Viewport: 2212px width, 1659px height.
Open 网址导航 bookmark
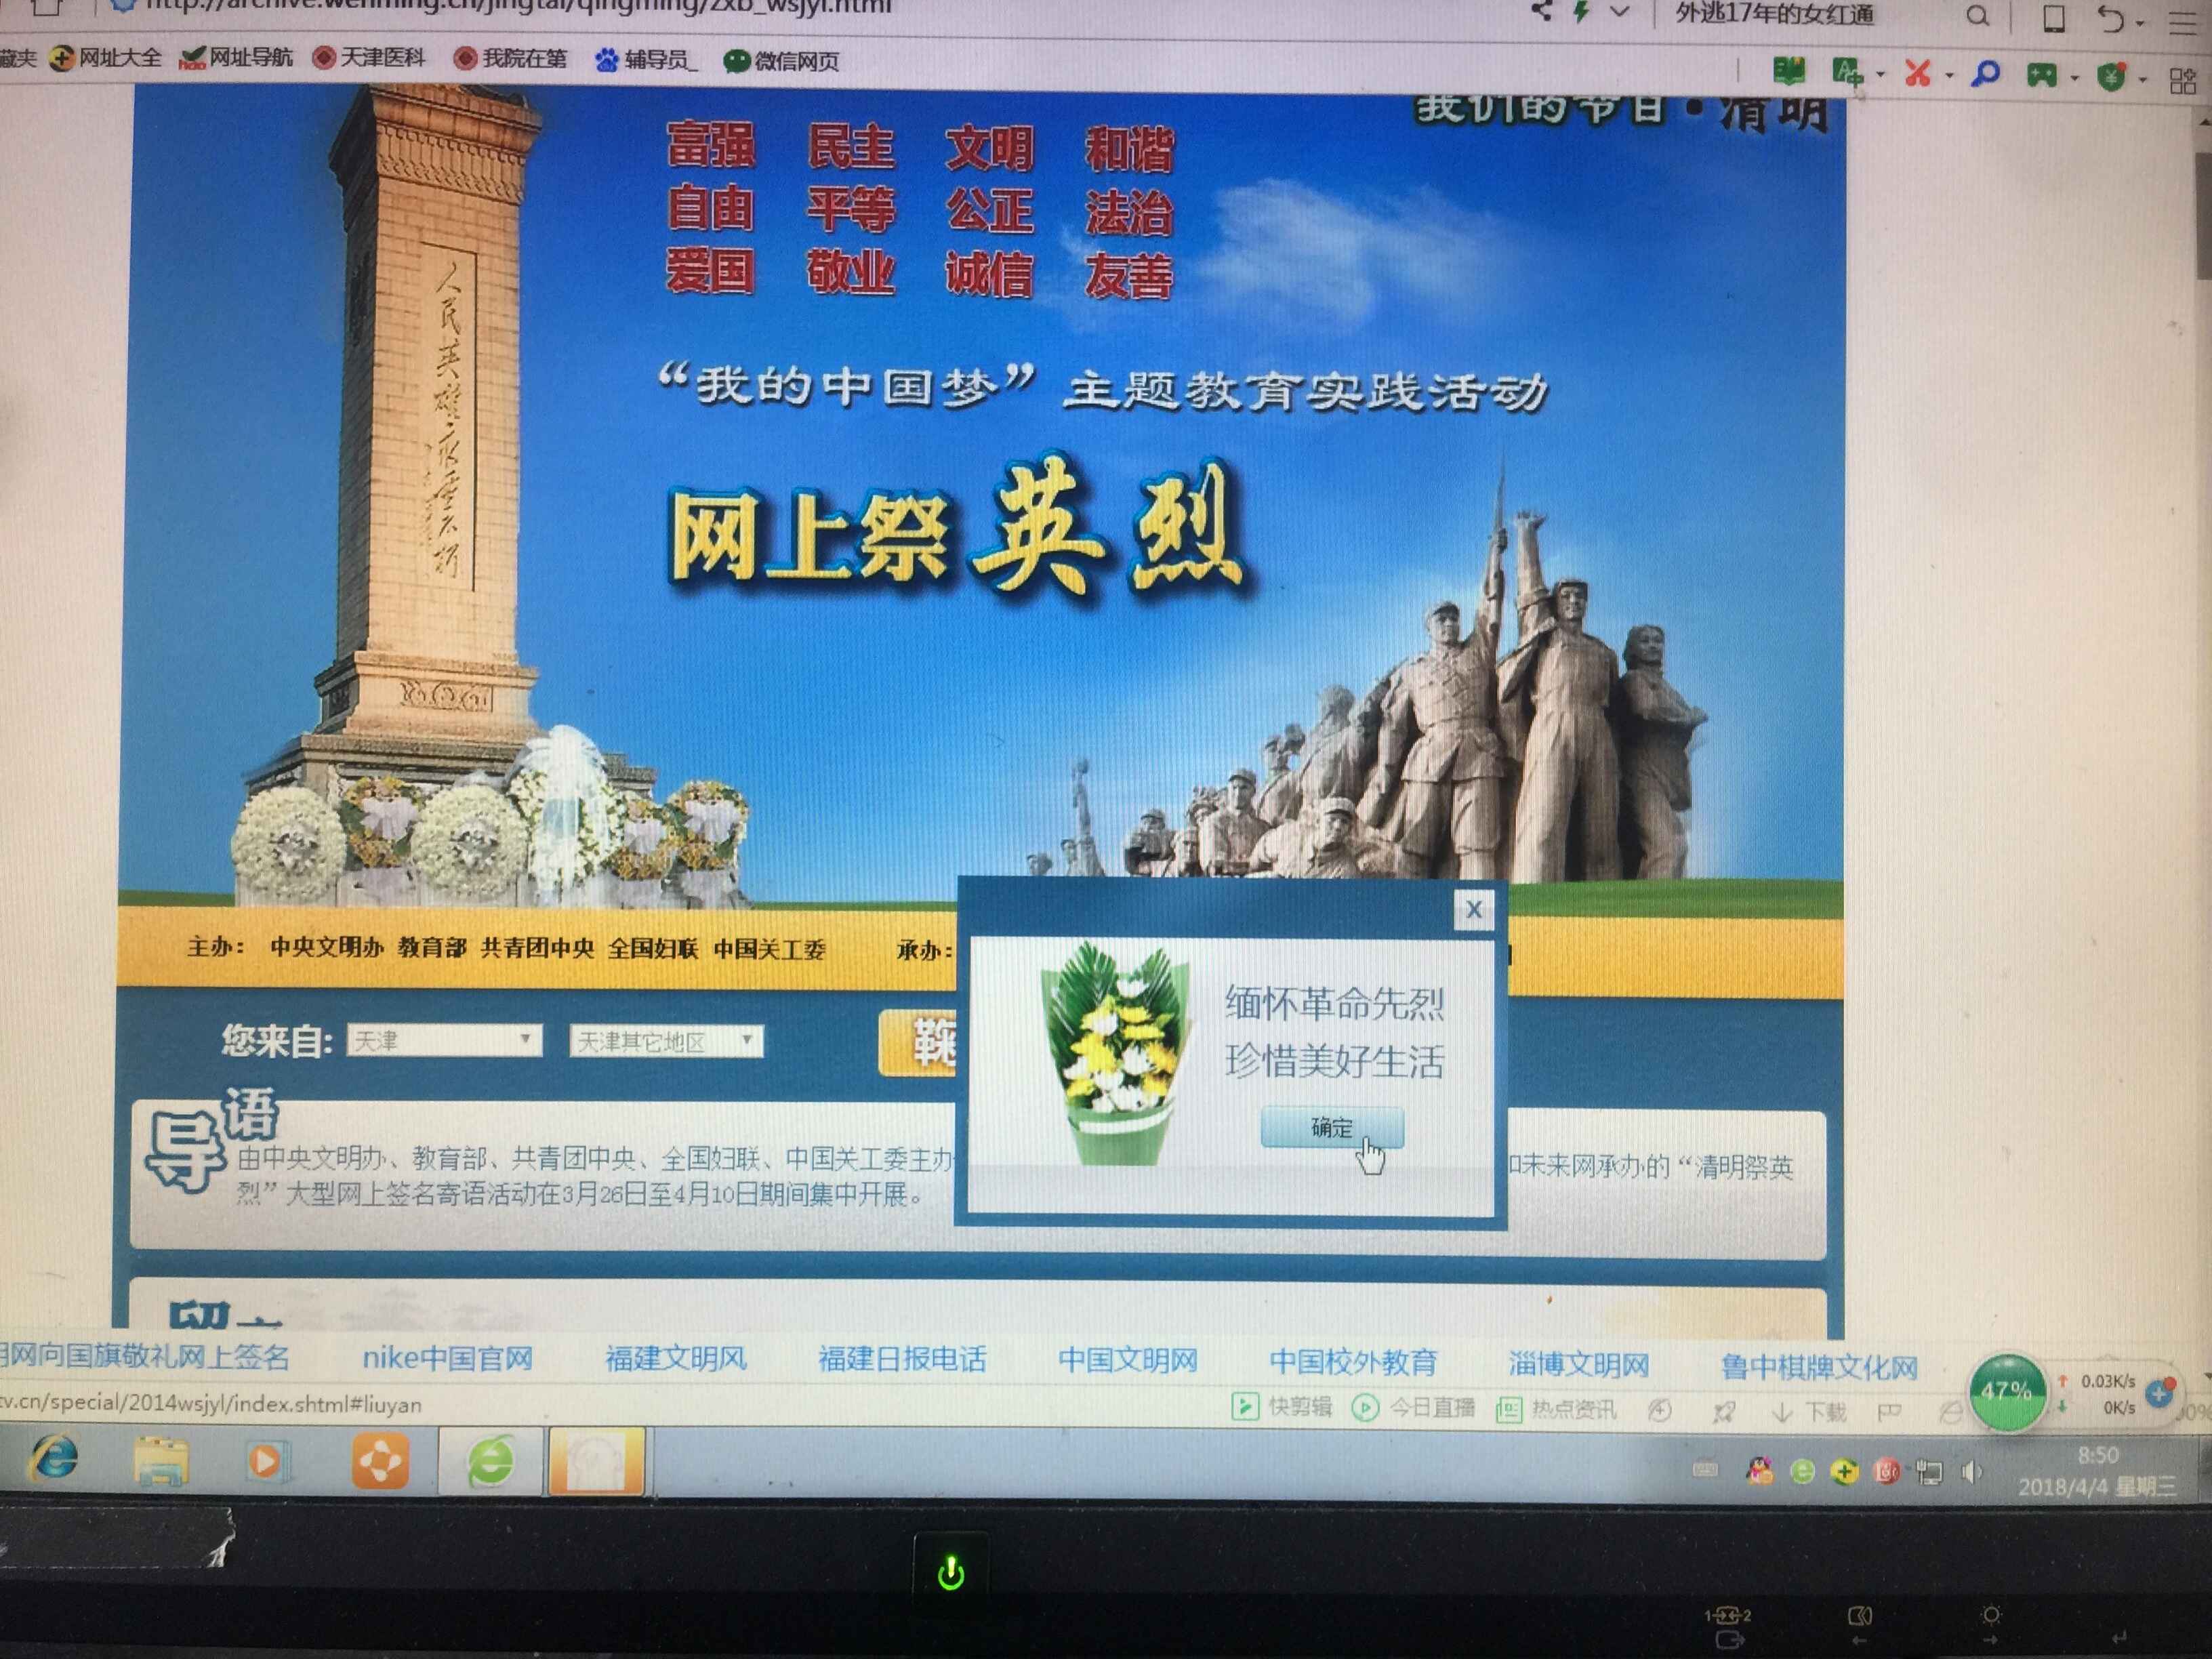pyautogui.click(x=236, y=58)
